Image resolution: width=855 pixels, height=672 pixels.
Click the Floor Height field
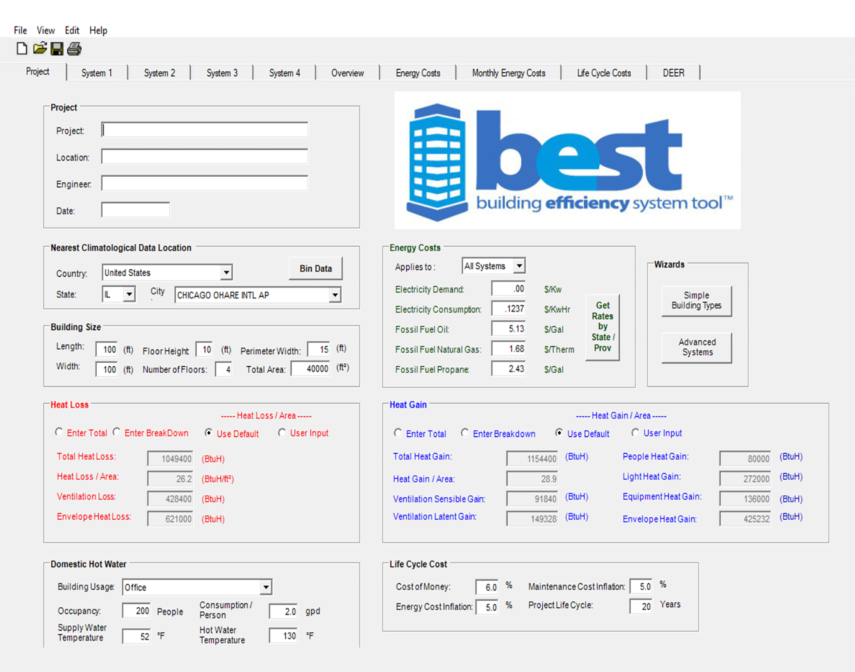(204, 349)
